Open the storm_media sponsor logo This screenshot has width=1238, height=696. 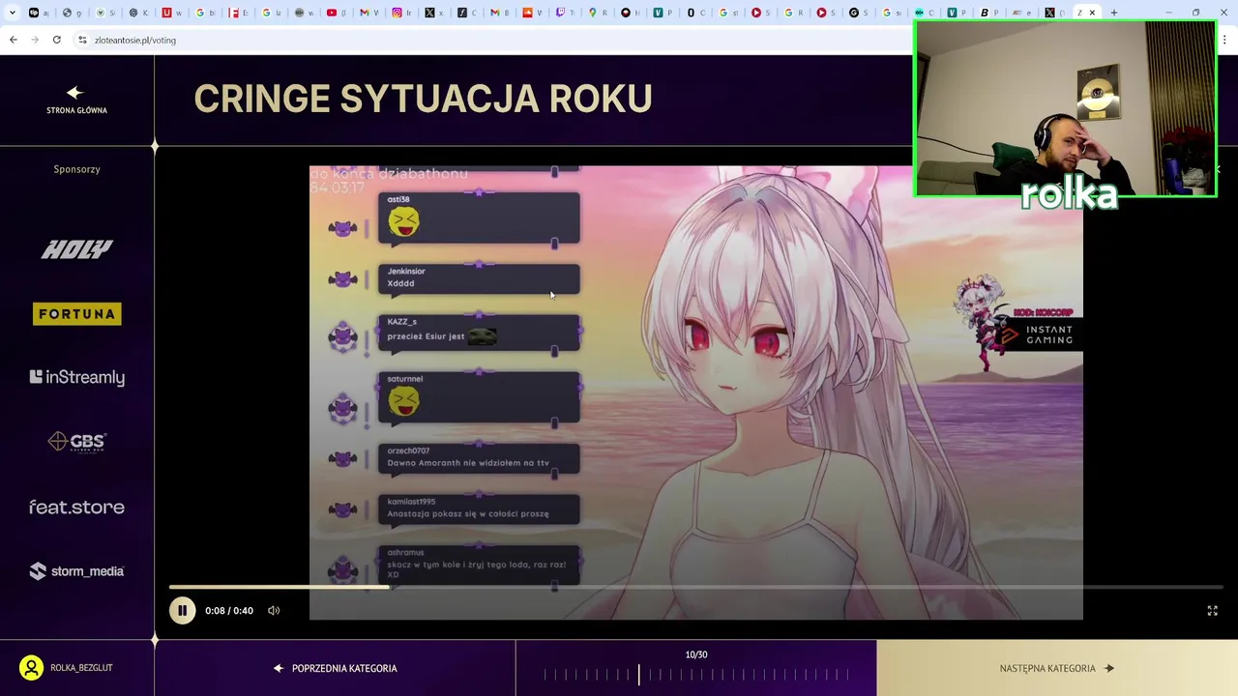point(76,571)
